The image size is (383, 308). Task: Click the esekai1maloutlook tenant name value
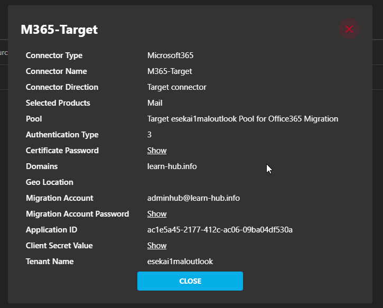[180, 262]
